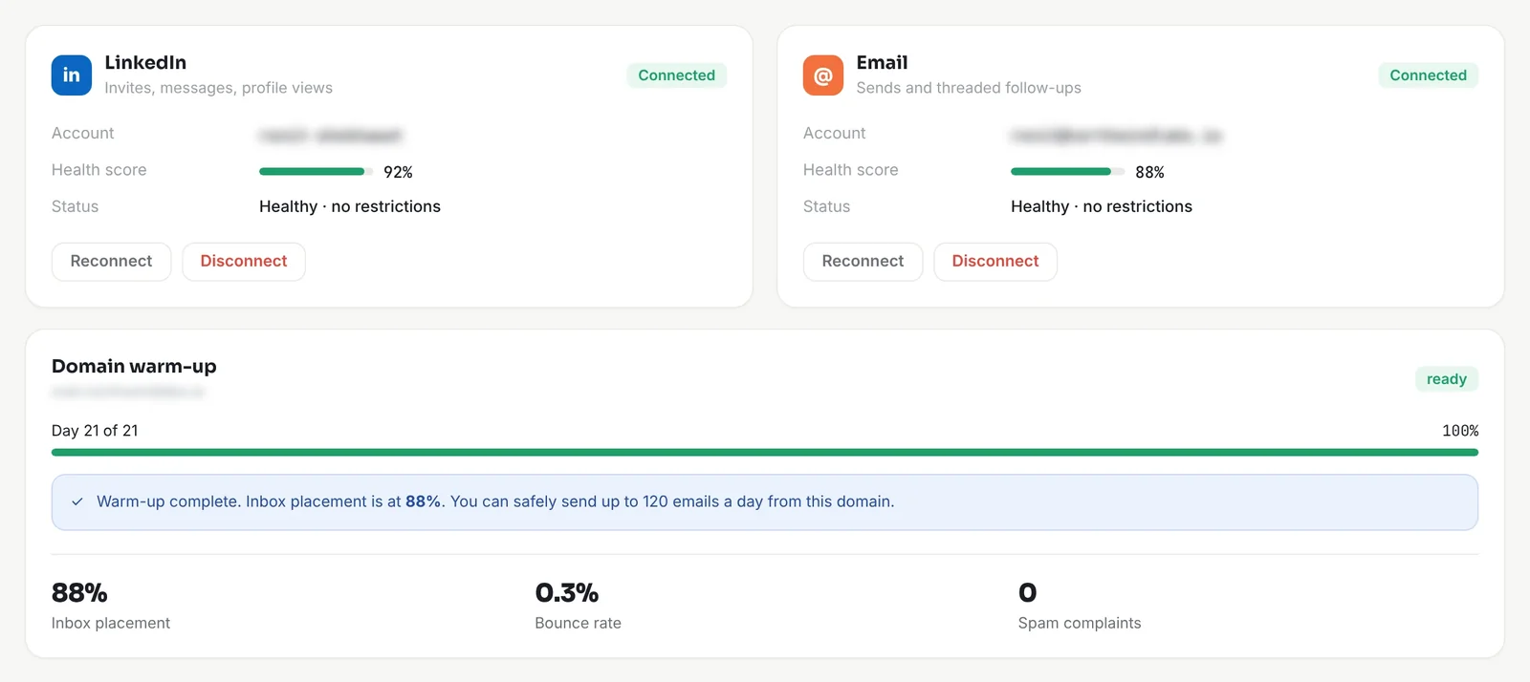Reconnect the Email account
The height and width of the screenshot is (682, 1530).
pyautogui.click(x=863, y=262)
